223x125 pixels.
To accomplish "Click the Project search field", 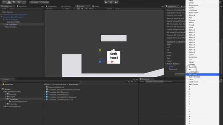I will [x=102, y=82].
